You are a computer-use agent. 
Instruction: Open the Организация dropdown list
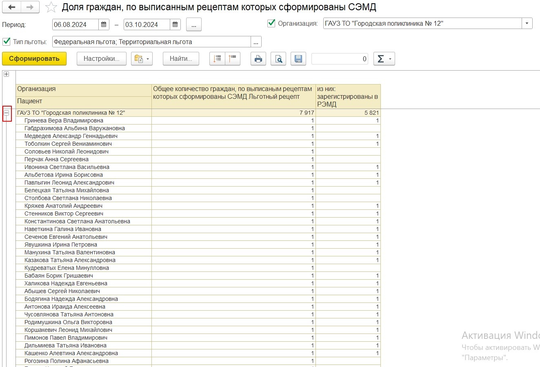click(x=527, y=23)
